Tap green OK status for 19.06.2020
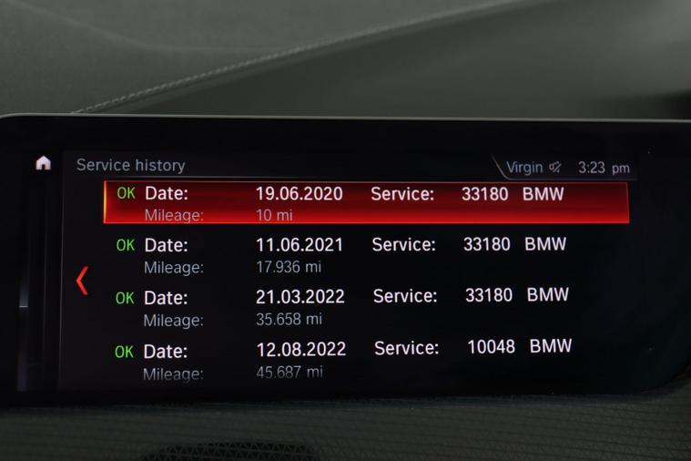This screenshot has width=691, height=461. 126,194
